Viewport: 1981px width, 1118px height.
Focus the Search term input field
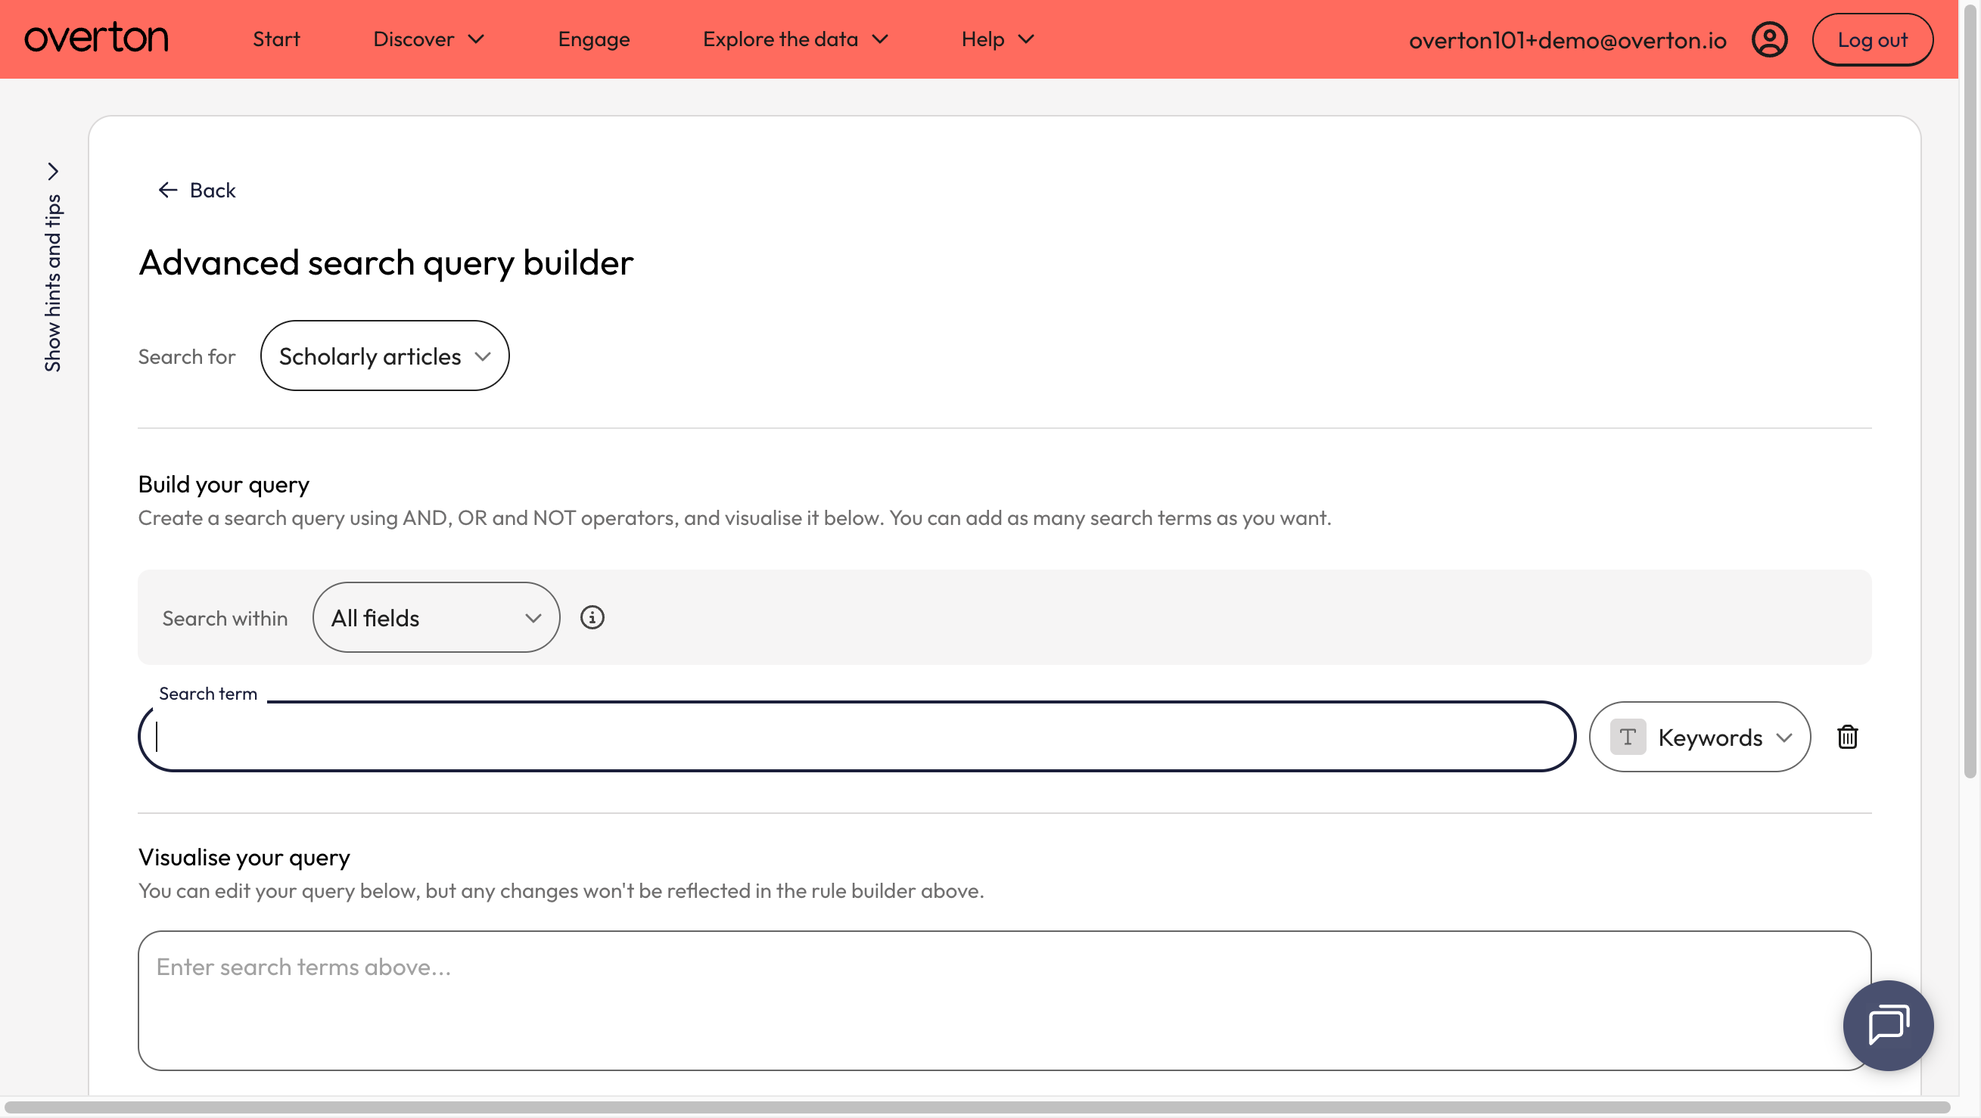tap(857, 737)
